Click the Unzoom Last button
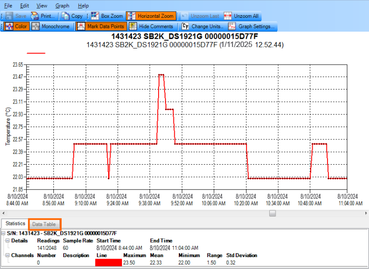The image size is (369, 269). pyautogui.click(x=200, y=16)
